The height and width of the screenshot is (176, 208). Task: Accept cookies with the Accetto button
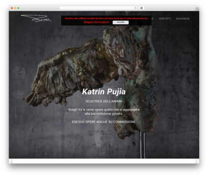click(121, 22)
